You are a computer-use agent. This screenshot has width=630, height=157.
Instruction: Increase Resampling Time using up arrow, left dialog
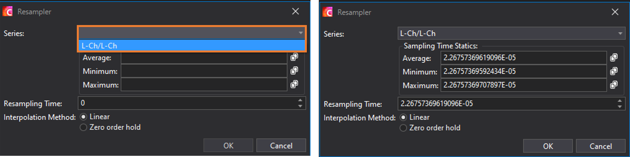pos(300,100)
